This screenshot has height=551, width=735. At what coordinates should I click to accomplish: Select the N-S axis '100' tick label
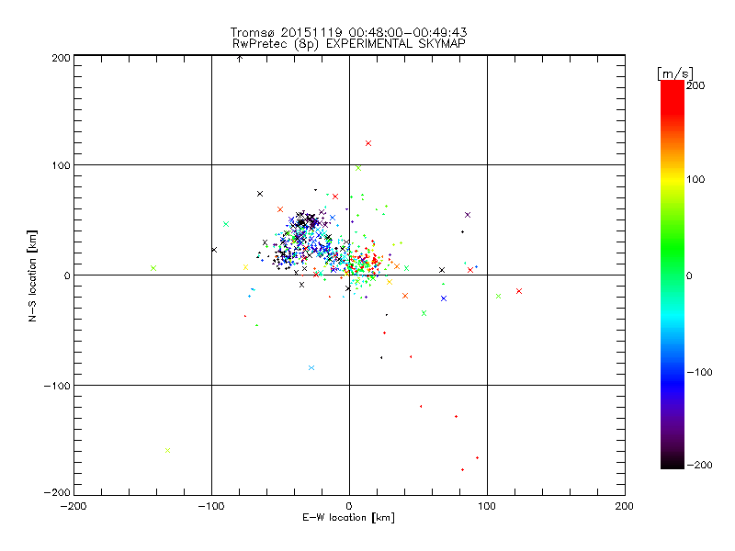[x=61, y=165]
